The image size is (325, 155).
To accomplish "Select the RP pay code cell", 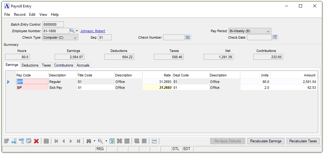I will tap(32, 82).
